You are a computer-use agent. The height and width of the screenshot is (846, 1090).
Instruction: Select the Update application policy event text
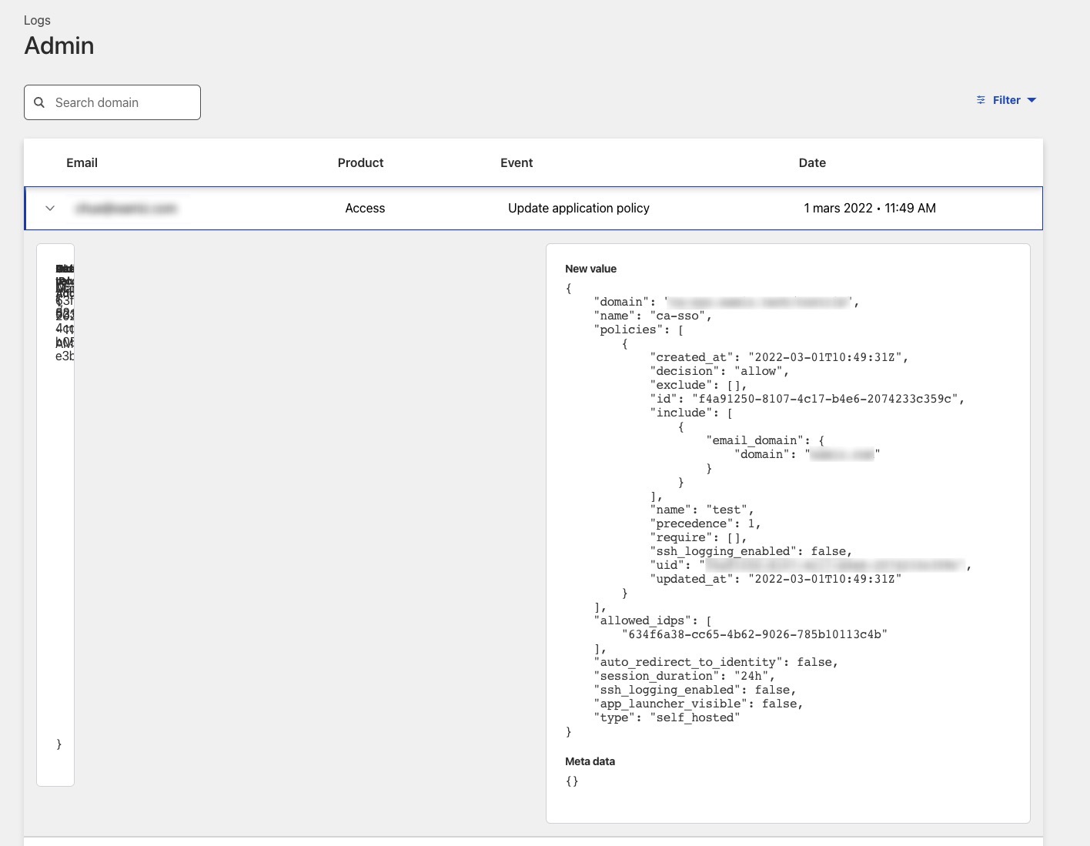click(x=579, y=208)
